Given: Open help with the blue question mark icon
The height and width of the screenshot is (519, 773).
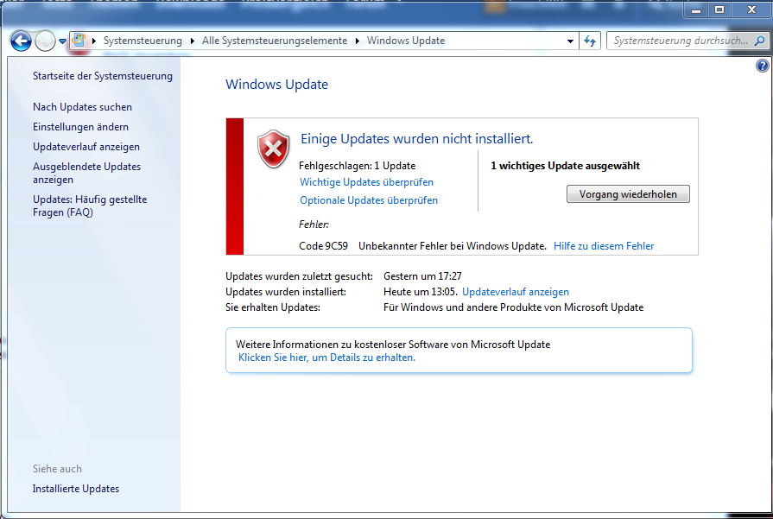Looking at the screenshot, I should point(762,66).
